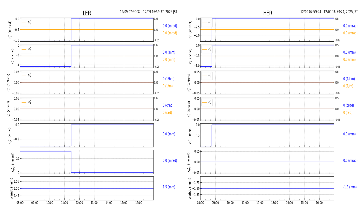Click the 1.5 (mm) waist value
361x220 pixels.
point(169,187)
